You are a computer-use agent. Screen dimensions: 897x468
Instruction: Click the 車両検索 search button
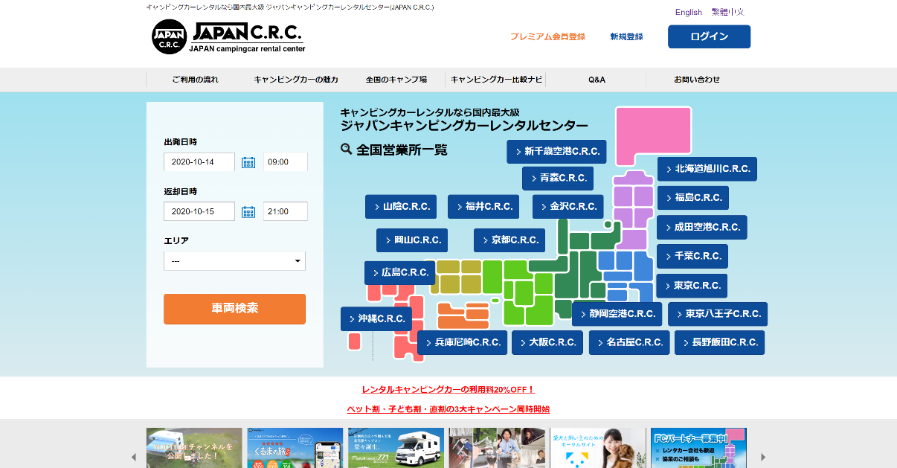coord(234,309)
